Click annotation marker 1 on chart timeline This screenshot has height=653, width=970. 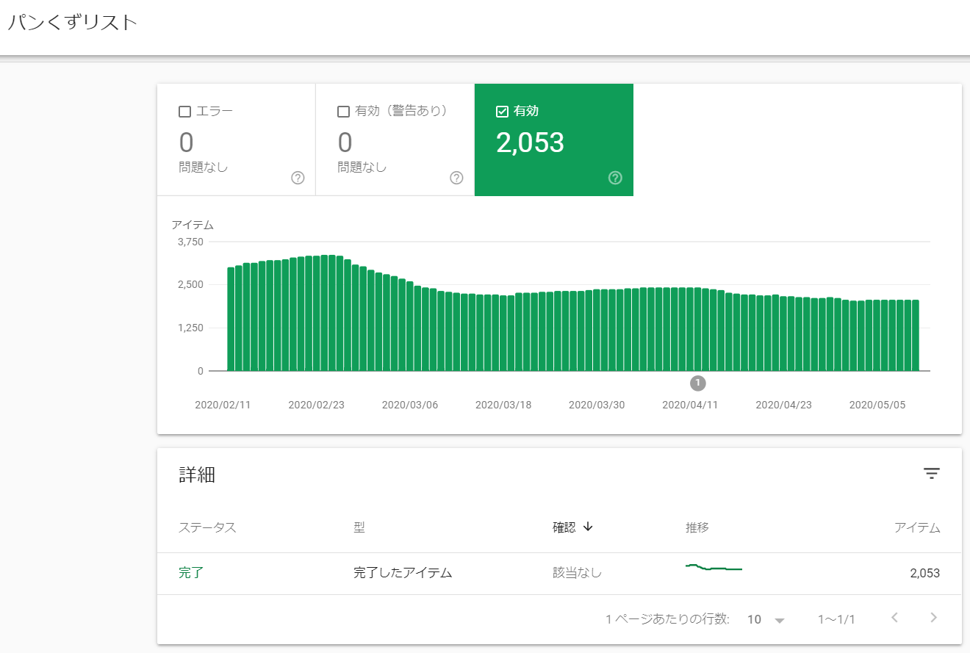pos(697,383)
